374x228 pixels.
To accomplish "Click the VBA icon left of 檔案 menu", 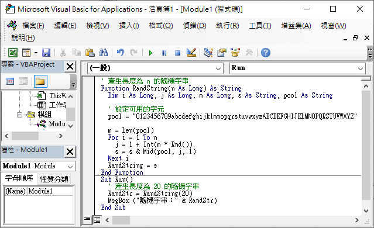I will coord(12,25).
